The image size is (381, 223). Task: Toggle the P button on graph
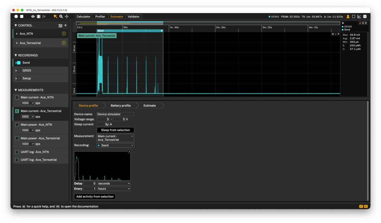tap(339, 34)
